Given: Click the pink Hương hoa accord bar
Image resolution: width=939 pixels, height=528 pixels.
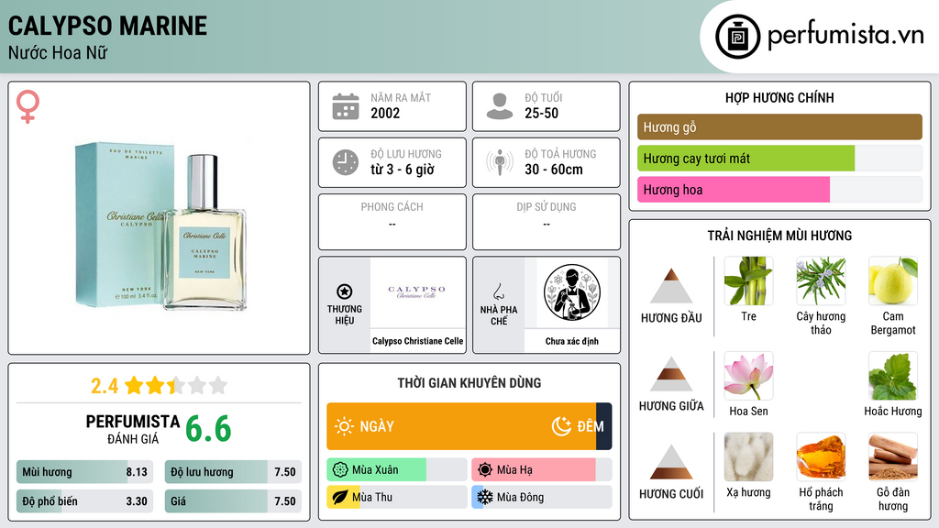Looking at the screenshot, I should (779, 190).
